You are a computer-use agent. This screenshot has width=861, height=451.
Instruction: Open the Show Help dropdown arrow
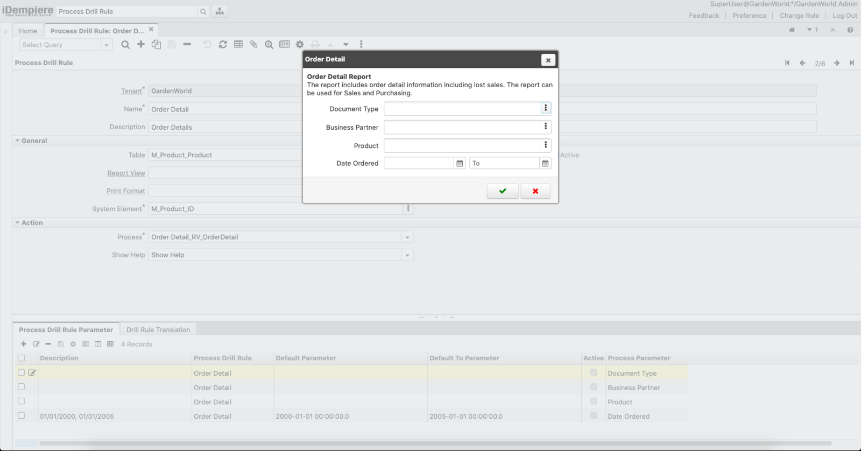pyautogui.click(x=407, y=255)
